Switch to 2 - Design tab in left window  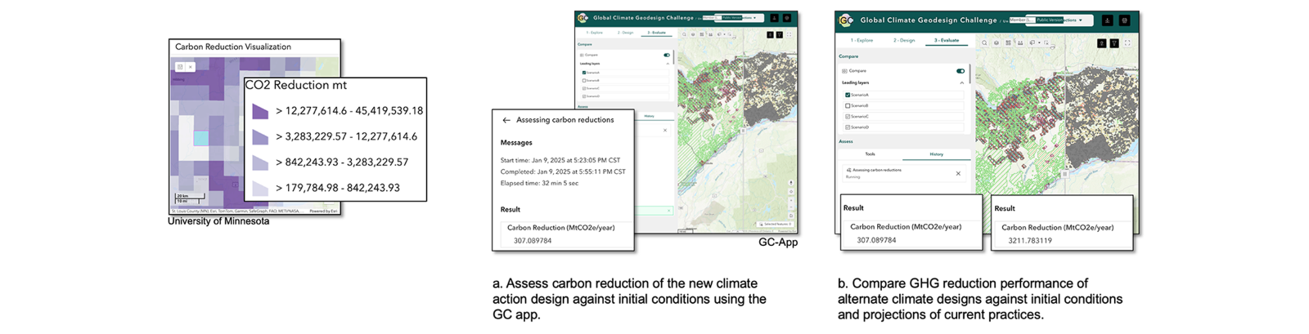tap(626, 32)
